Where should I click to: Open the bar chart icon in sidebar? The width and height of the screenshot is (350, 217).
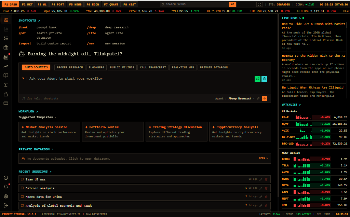pos(6,29)
